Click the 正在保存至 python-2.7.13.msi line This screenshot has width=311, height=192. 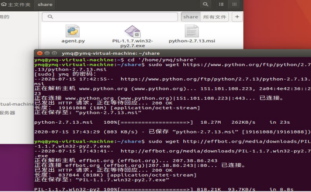pos(88,113)
